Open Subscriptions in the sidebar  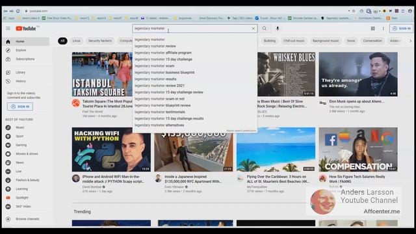26,59
